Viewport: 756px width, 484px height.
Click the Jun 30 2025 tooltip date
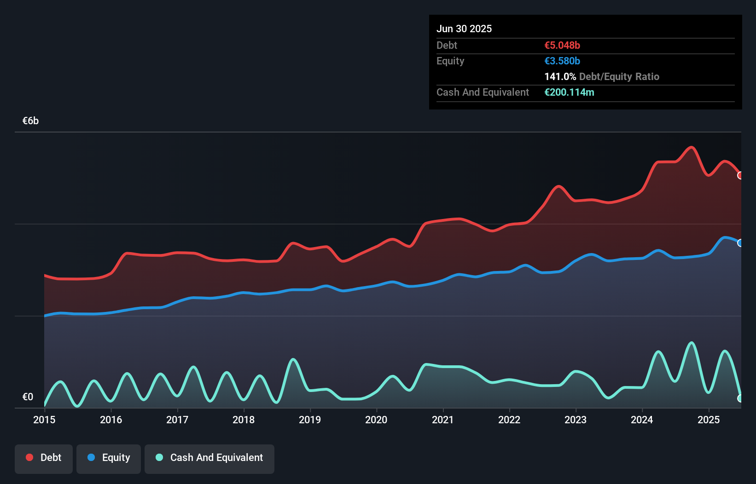pos(464,29)
